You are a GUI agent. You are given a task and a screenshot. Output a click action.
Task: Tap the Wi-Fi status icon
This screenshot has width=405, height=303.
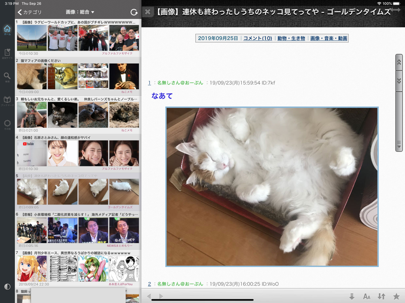pyautogui.click(x=379, y=4)
